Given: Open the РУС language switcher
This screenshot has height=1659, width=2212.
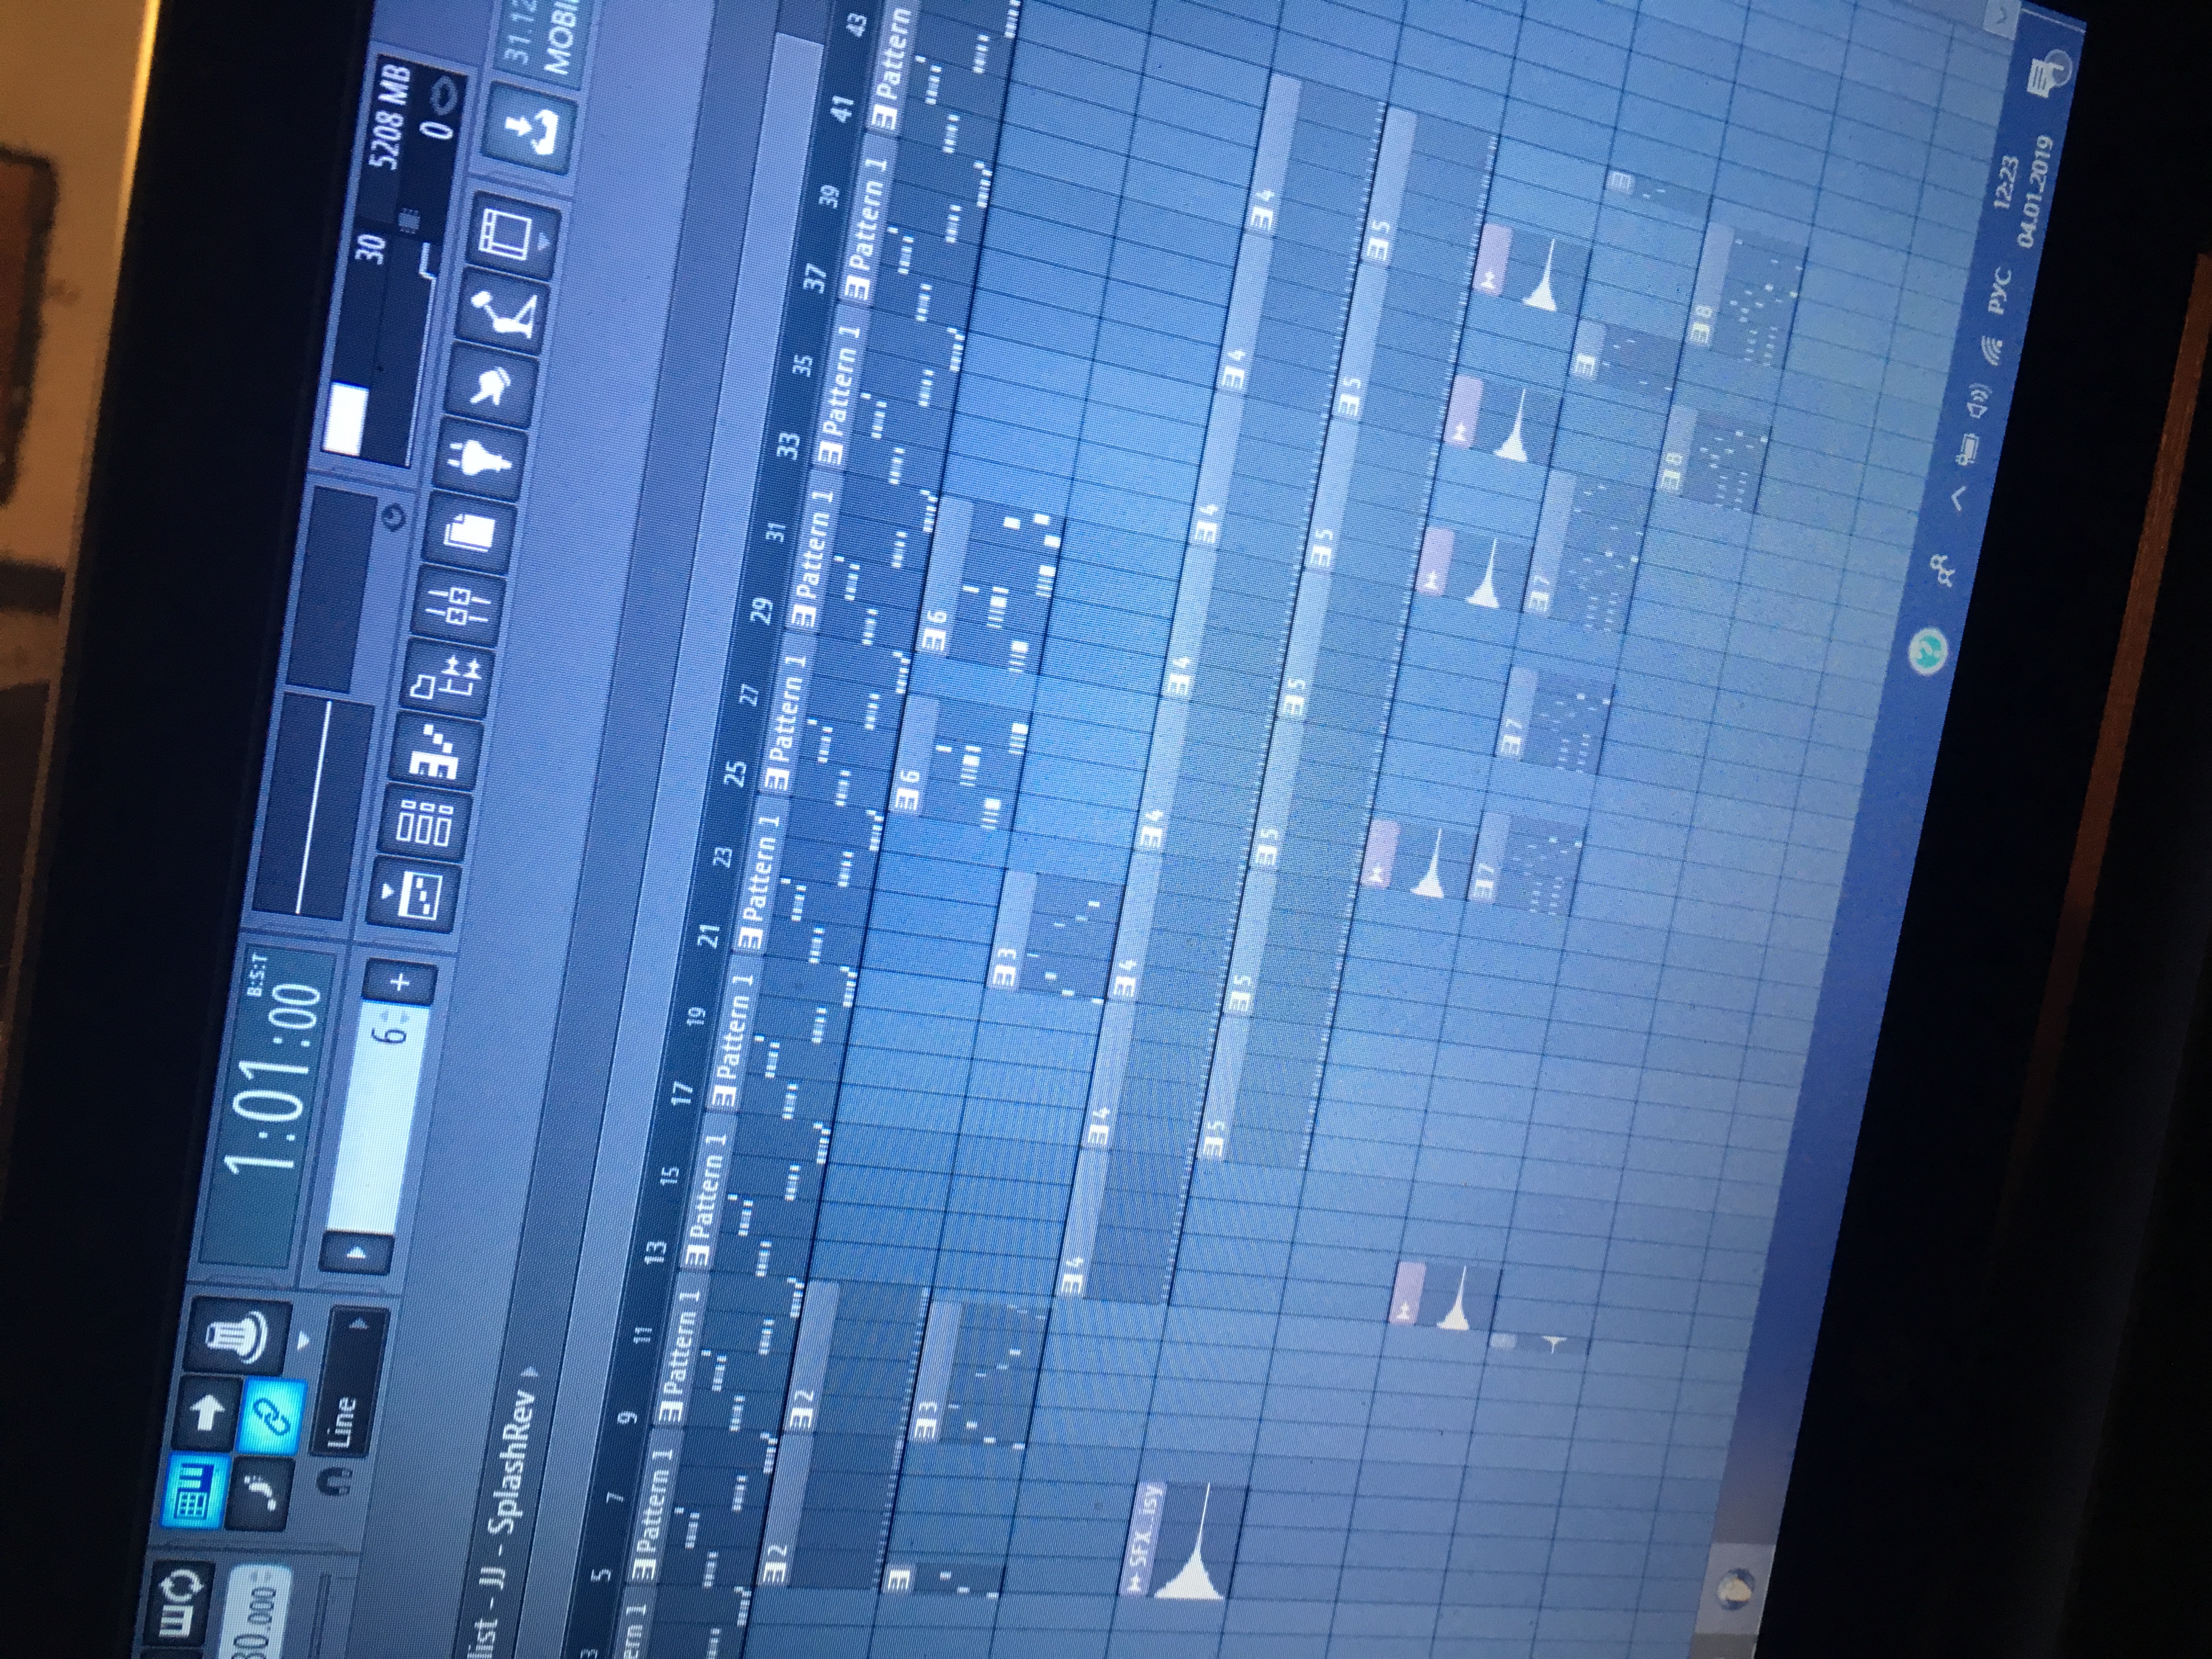Looking at the screenshot, I should pyautogui.click(x=1999, y=291).
